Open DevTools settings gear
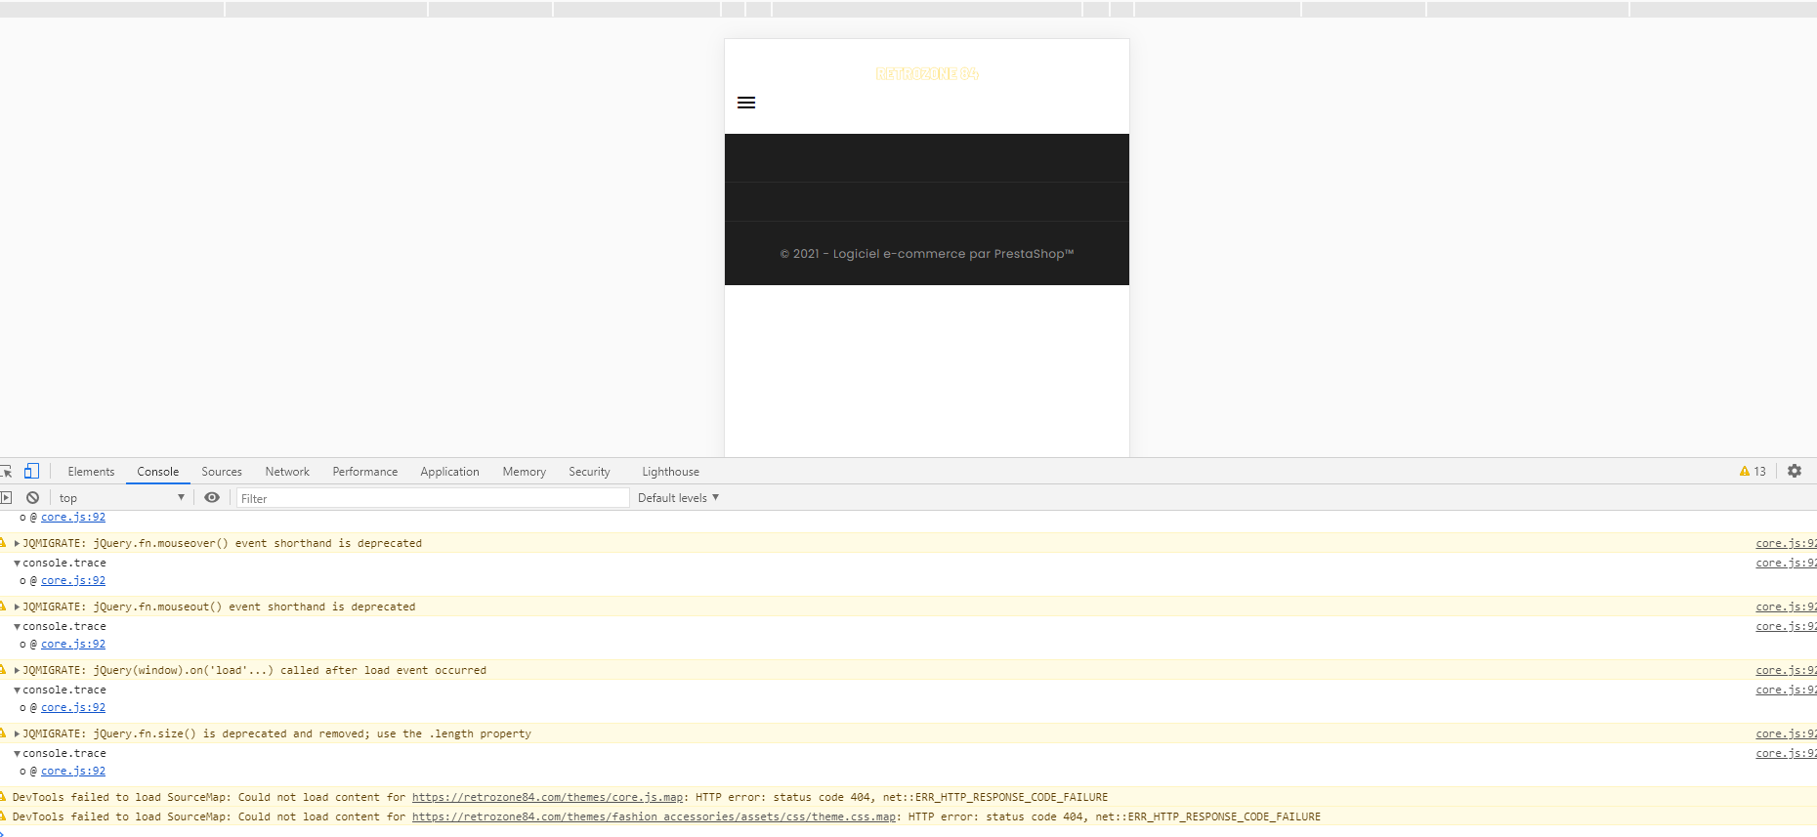The height and width of the screenshot is (837, 1817). [1795, 471]
